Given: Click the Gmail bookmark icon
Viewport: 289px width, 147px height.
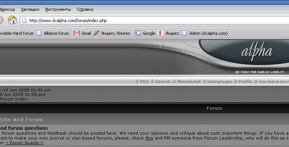Looking at the screenshot, I should [77, 33].
